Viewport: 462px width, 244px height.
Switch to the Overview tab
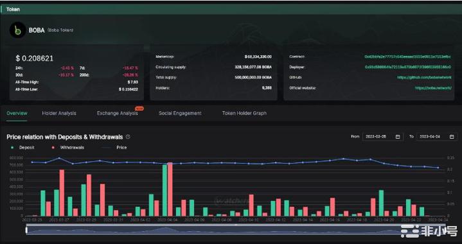click(x=17, y=113)
